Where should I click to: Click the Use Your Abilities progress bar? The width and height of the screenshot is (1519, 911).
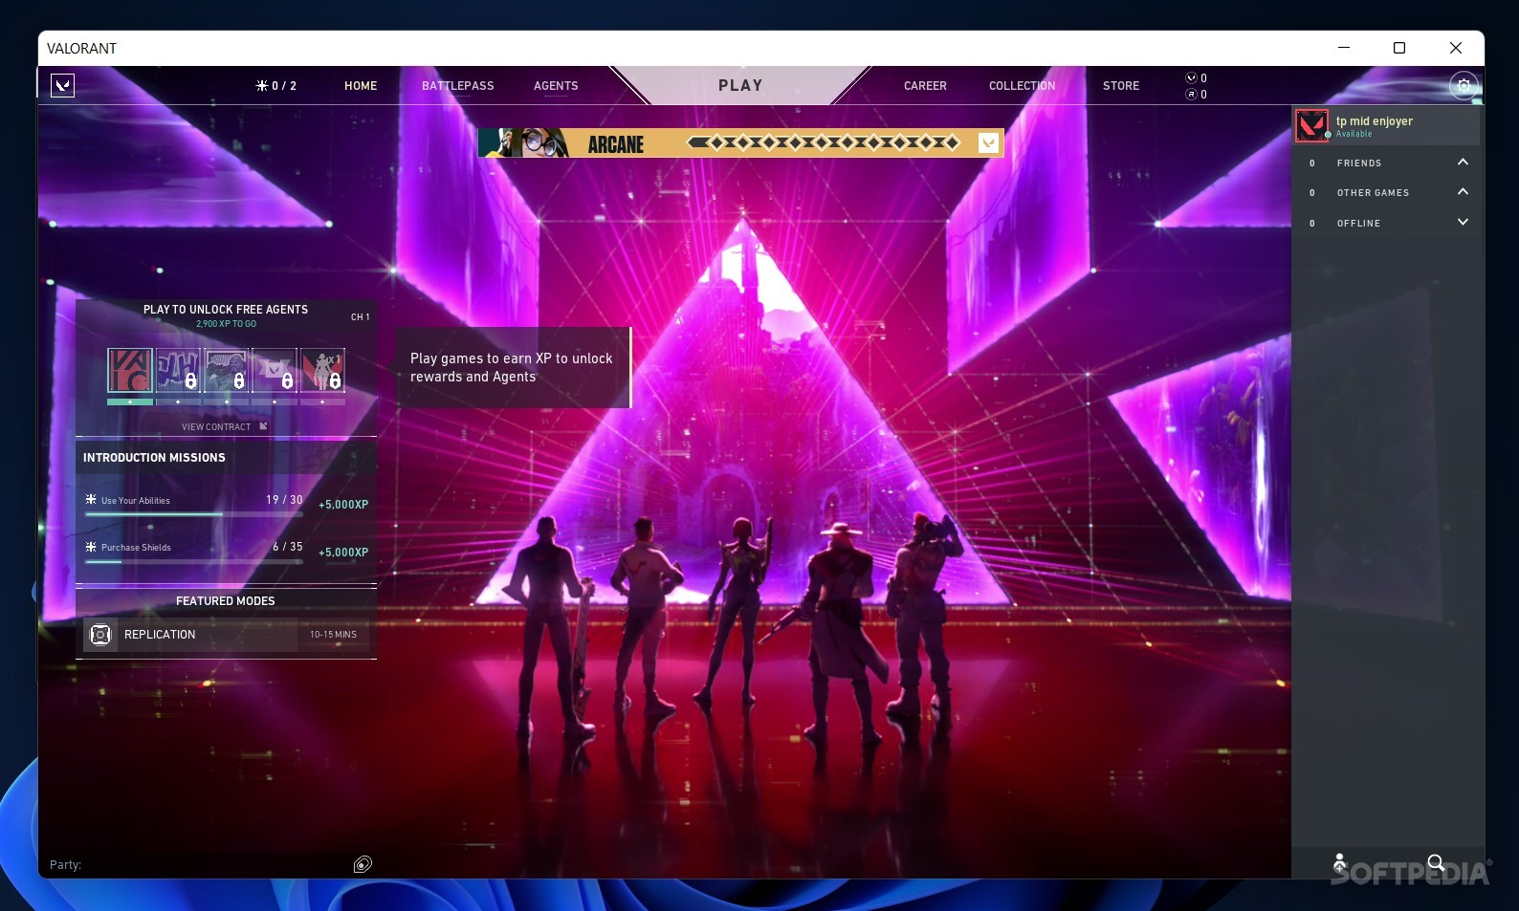tap(194, 514)
